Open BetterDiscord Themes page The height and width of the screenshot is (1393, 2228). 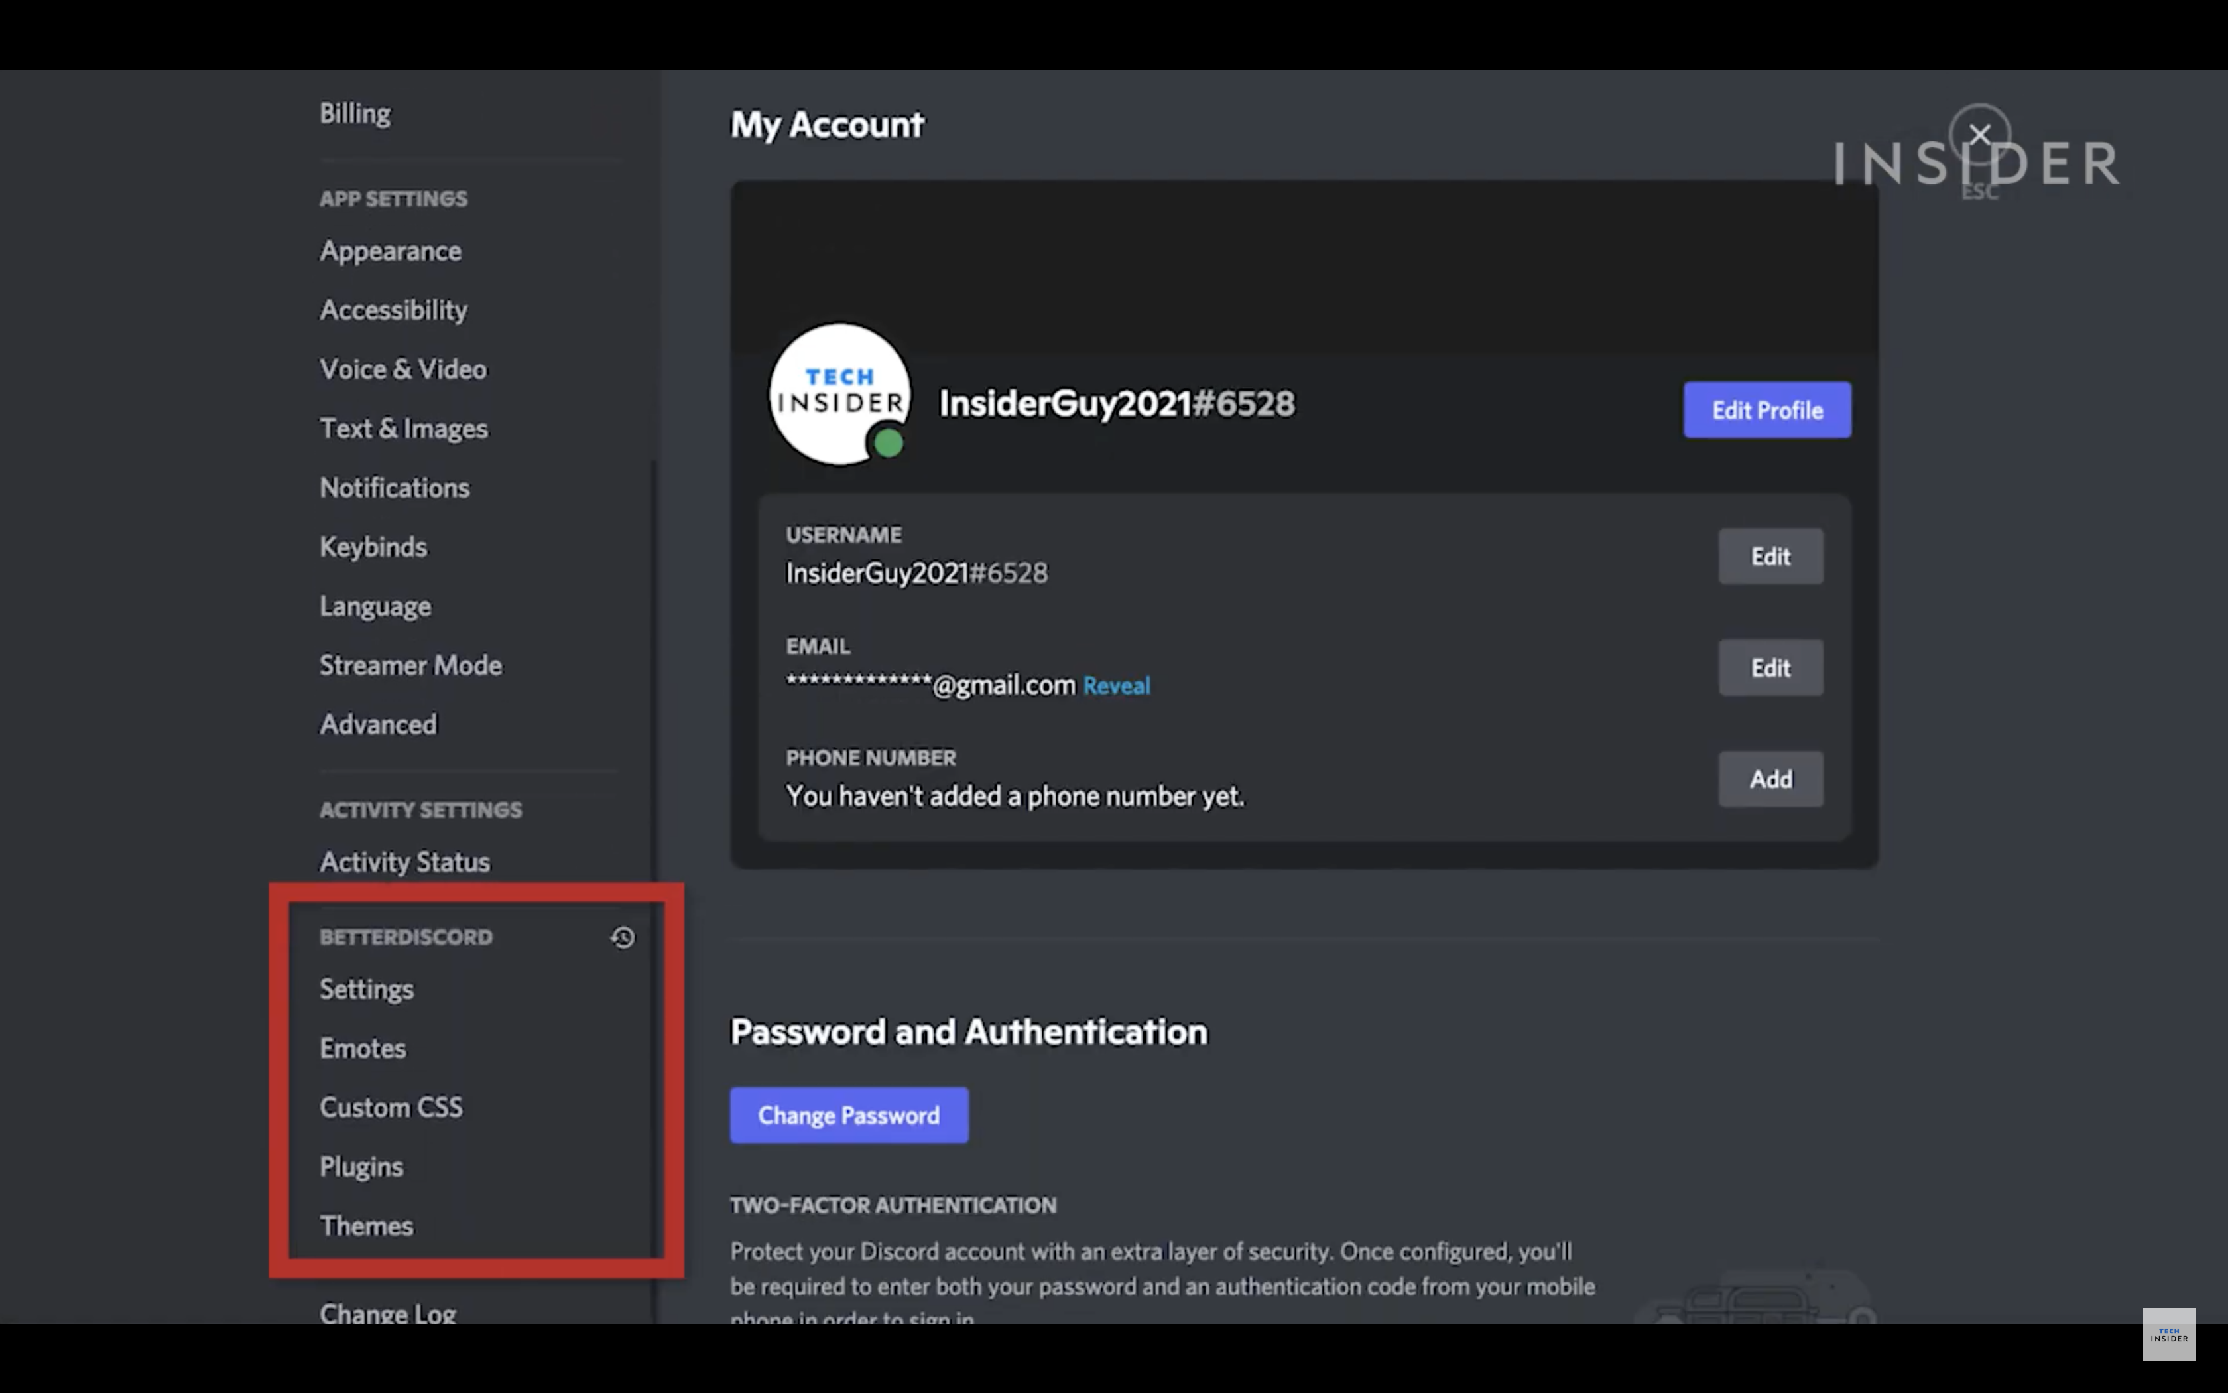(367, 1227)
